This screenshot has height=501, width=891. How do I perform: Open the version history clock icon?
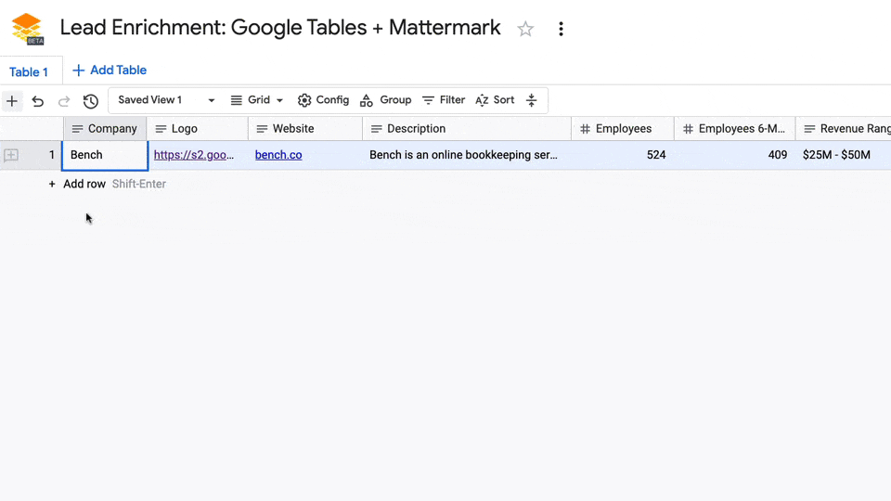(x=90, y=101)
